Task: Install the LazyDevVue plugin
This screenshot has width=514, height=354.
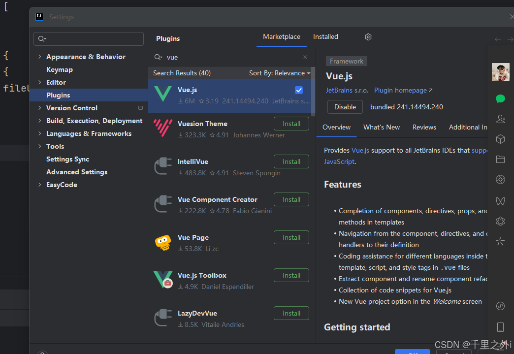Action: coord(291,313)
